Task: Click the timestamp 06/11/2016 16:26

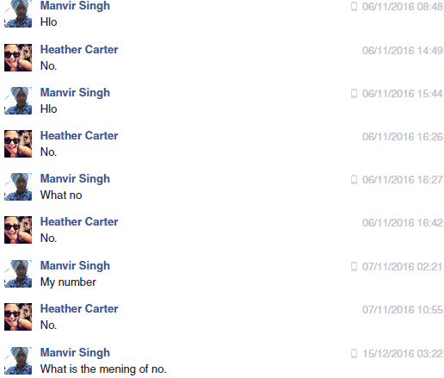Action: [x=403, y=137]
